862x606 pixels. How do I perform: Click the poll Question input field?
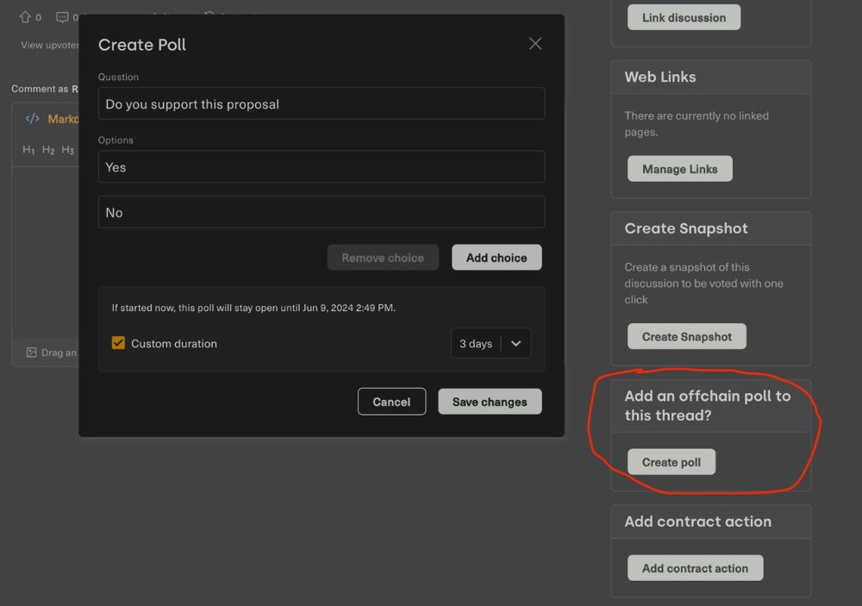pyautogui.click(x=321, y=103)
